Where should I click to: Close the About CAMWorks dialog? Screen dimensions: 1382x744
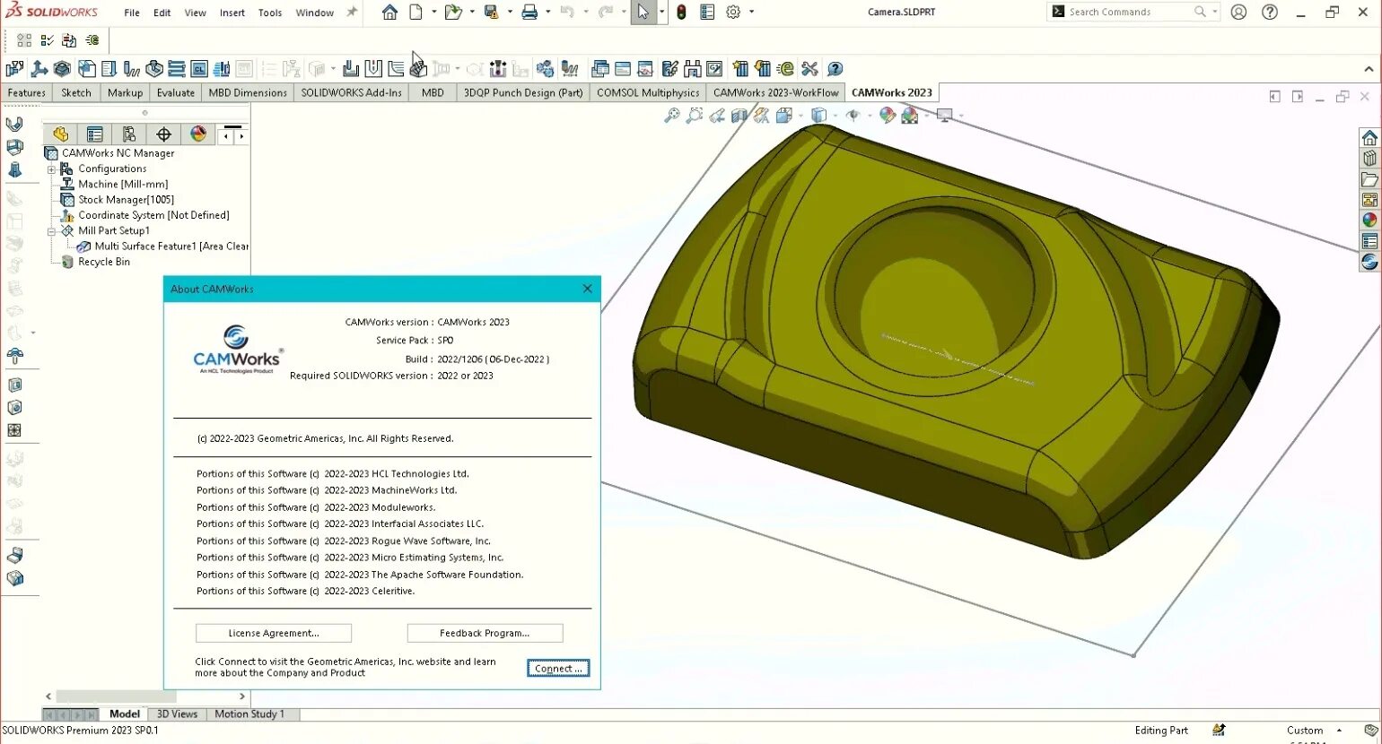click(587, 289)
